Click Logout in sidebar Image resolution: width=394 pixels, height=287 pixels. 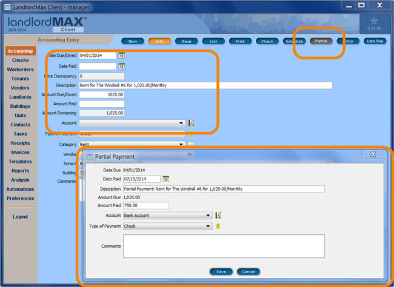(21, 217)
